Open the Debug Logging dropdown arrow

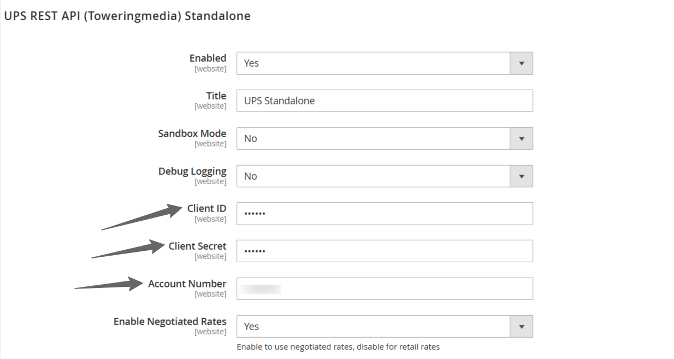coord(521,176)
